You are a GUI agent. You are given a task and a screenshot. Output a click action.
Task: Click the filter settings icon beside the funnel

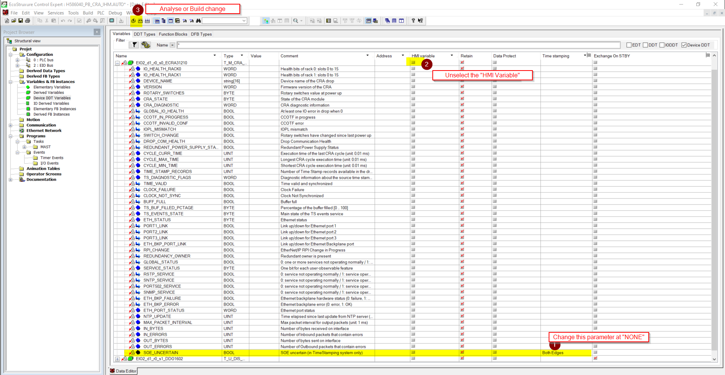pos(146,45)
